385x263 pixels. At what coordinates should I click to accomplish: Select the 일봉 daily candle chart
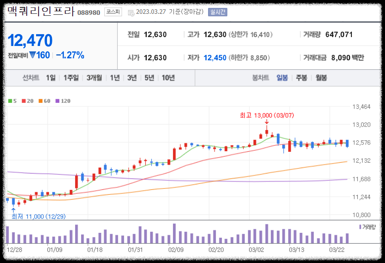282,78
